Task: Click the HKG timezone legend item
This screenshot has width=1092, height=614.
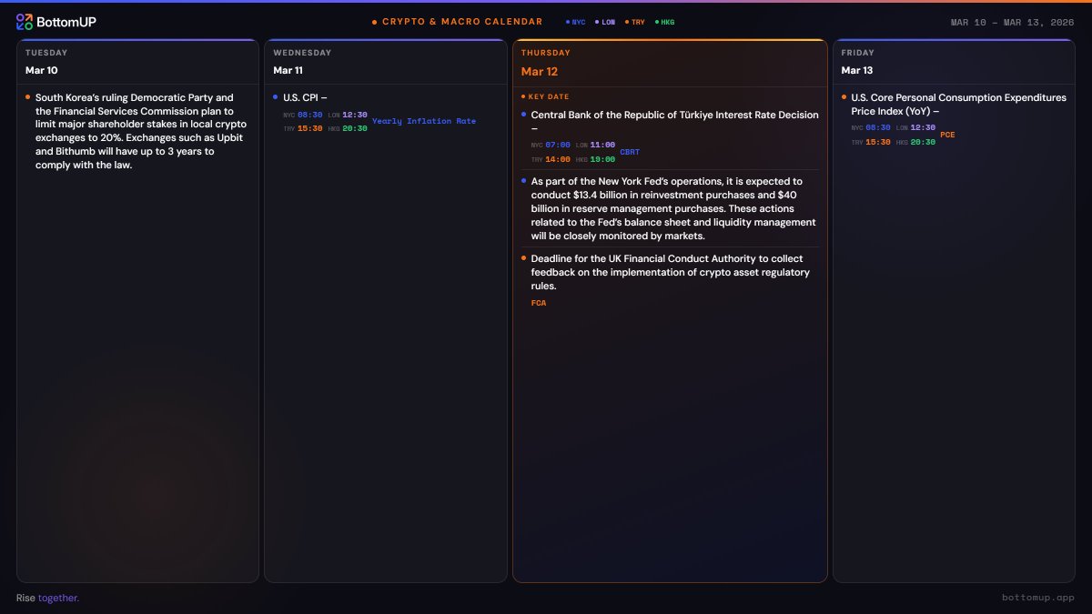Action: [665, 22]
